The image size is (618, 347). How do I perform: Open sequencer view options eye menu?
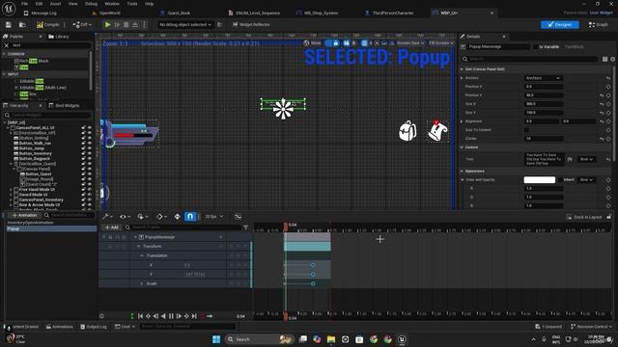125,217
